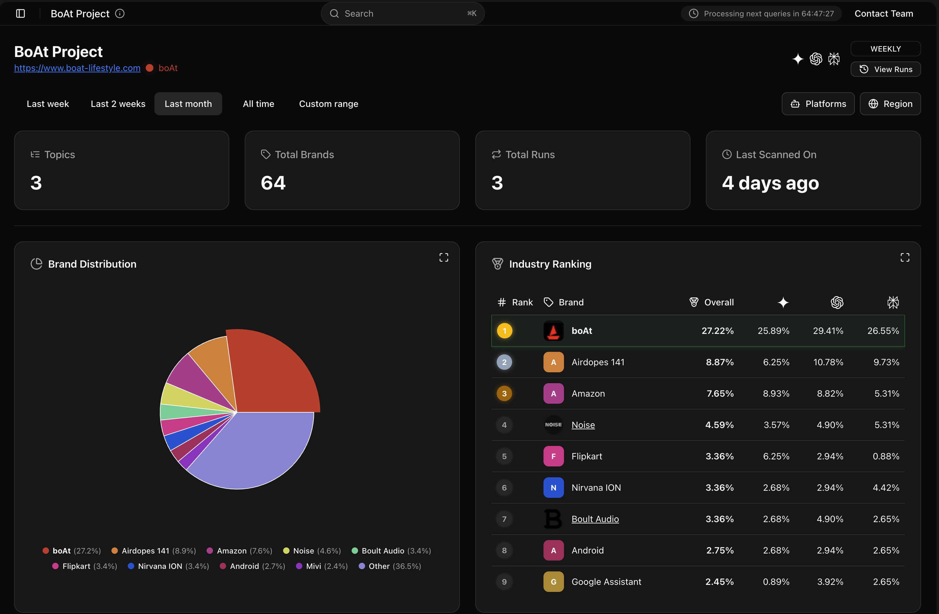Click the Google Assistant brand name

[x=606, y=582]
